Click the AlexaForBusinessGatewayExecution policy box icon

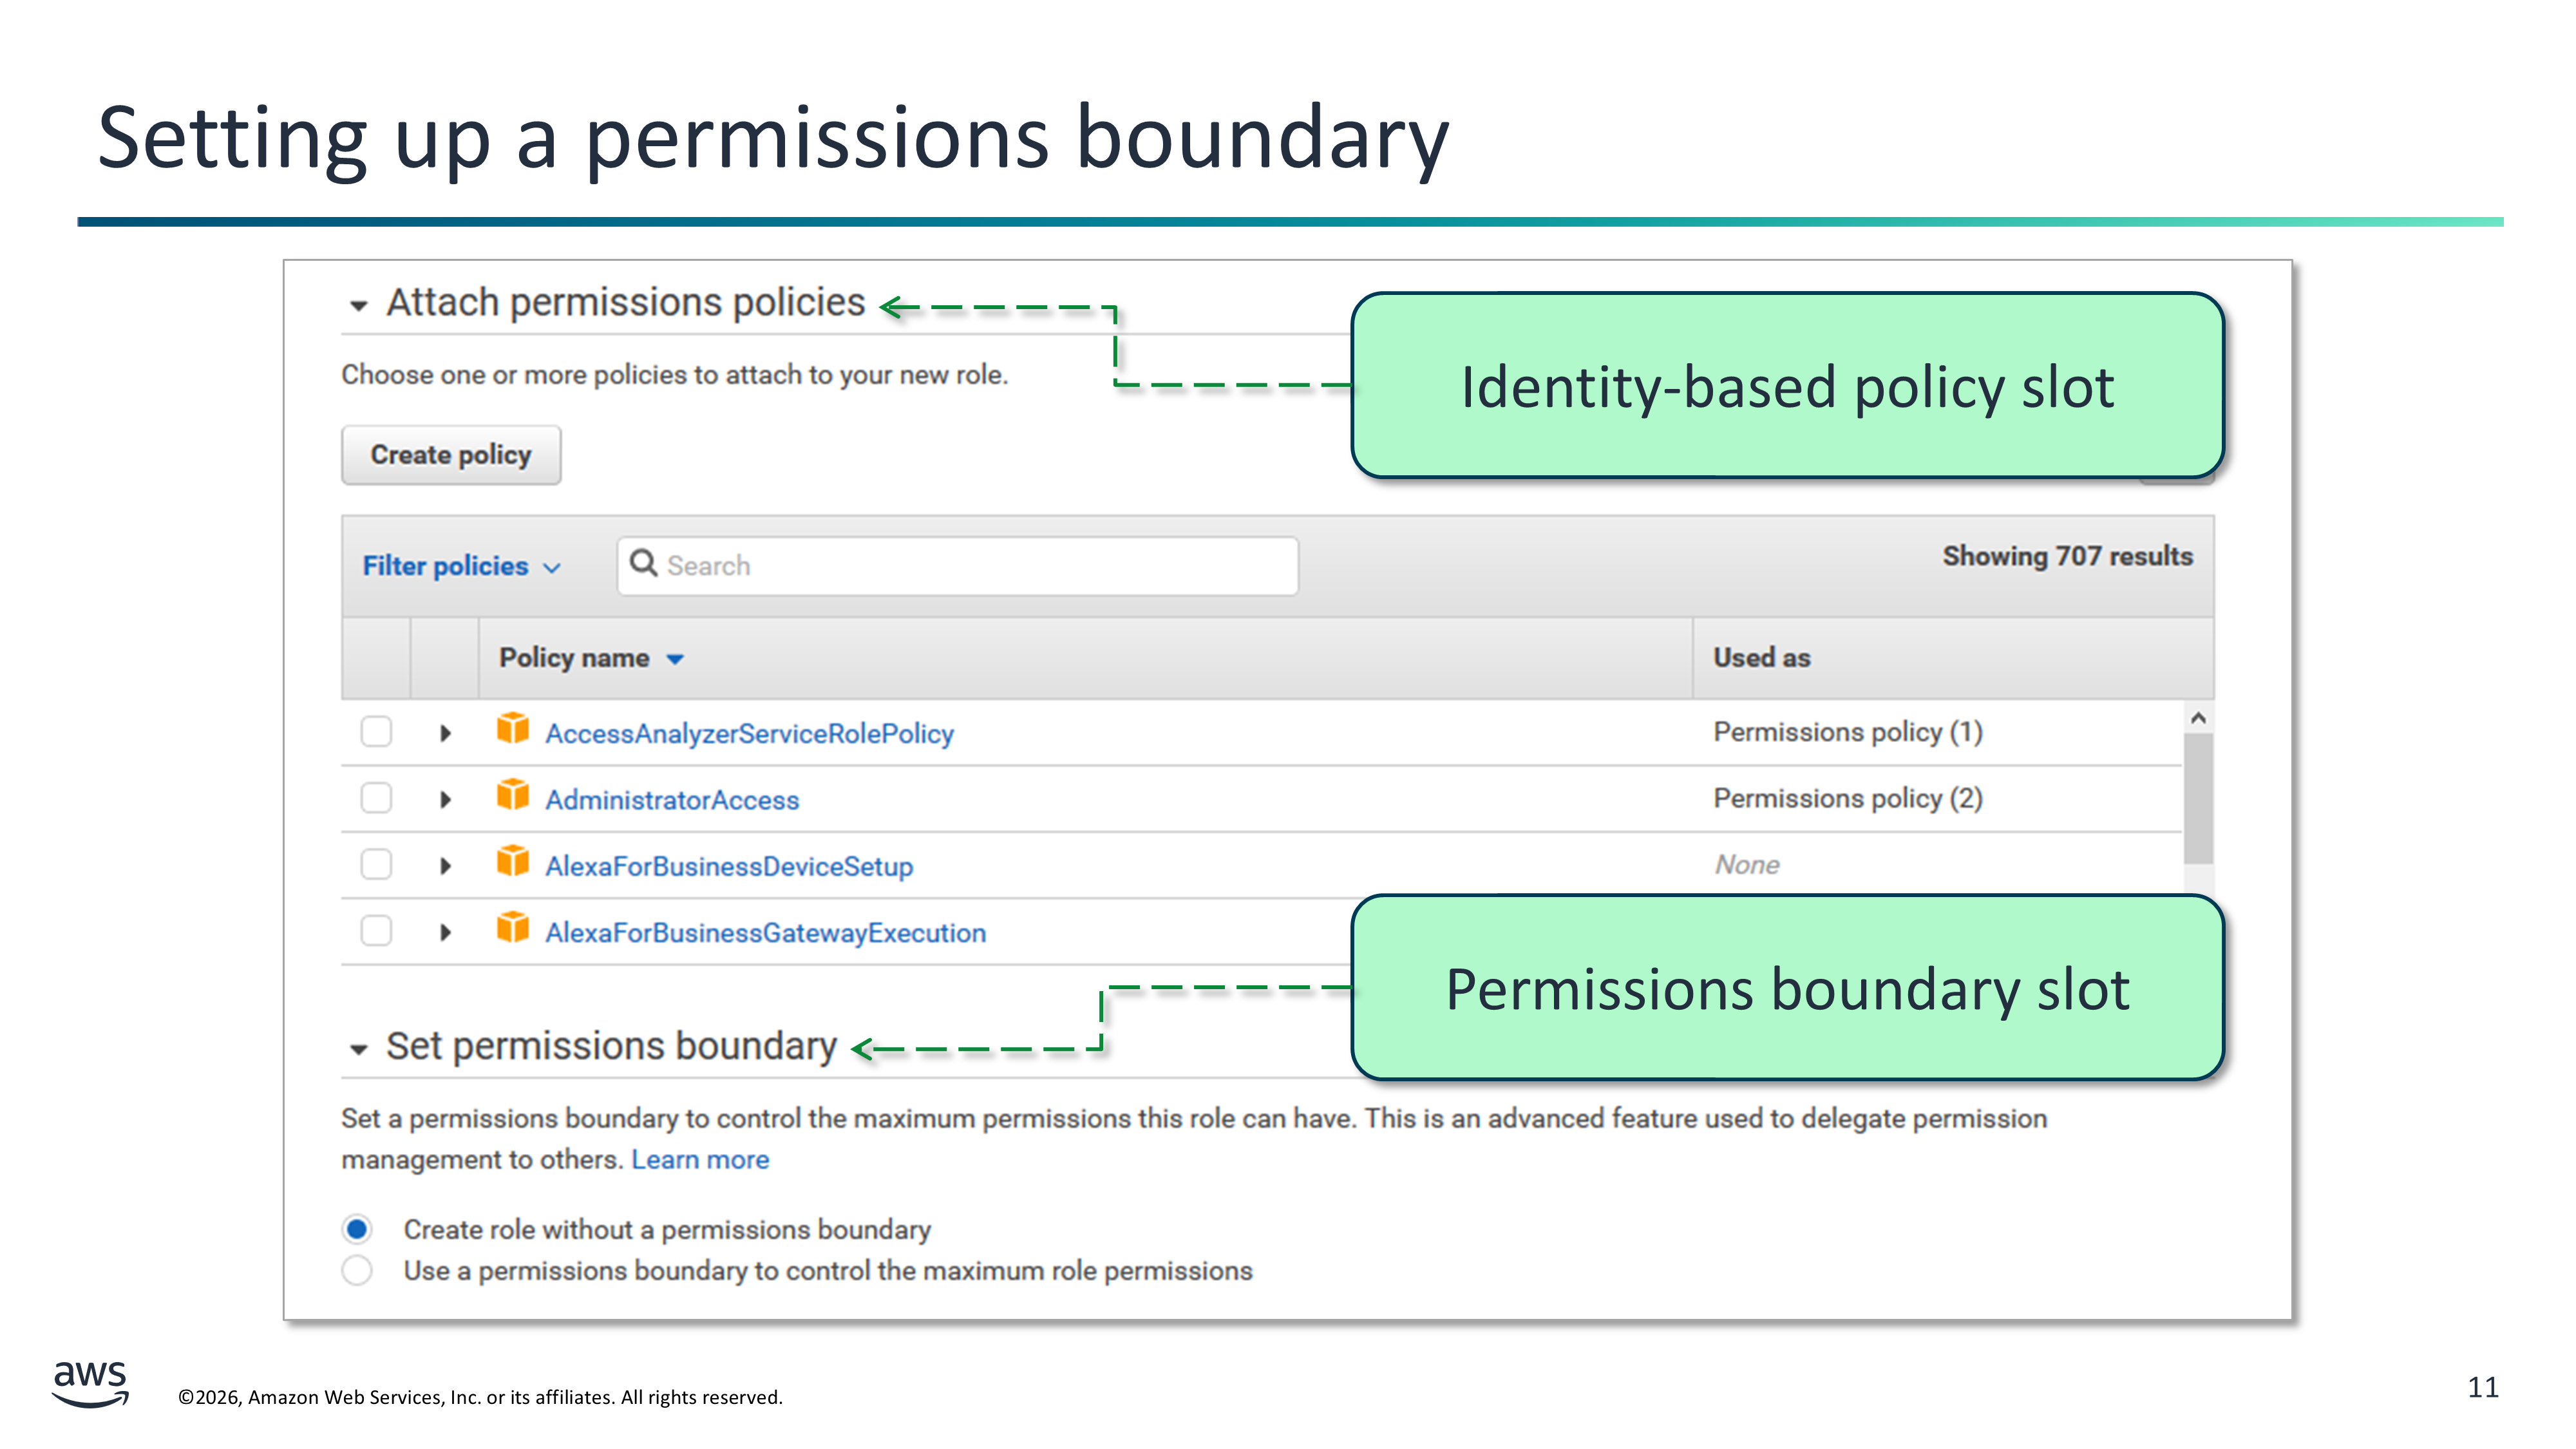(513, 929)
